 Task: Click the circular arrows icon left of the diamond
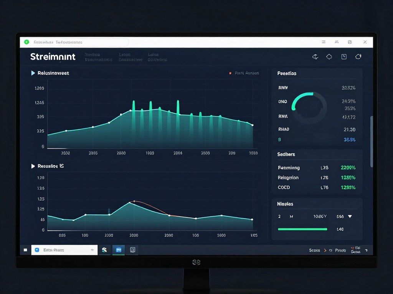click(315, 57)
